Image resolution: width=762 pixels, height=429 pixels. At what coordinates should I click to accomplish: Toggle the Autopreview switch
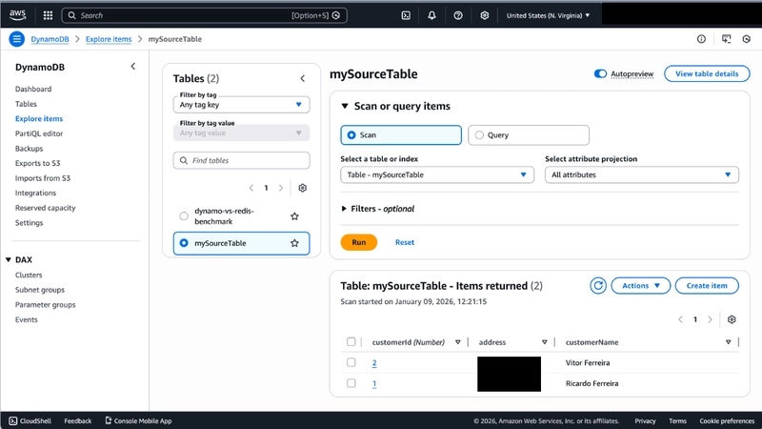600,73
